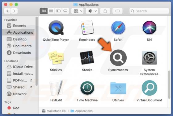Click the Safari compass icon
The image size is (173, 116).
118,27
